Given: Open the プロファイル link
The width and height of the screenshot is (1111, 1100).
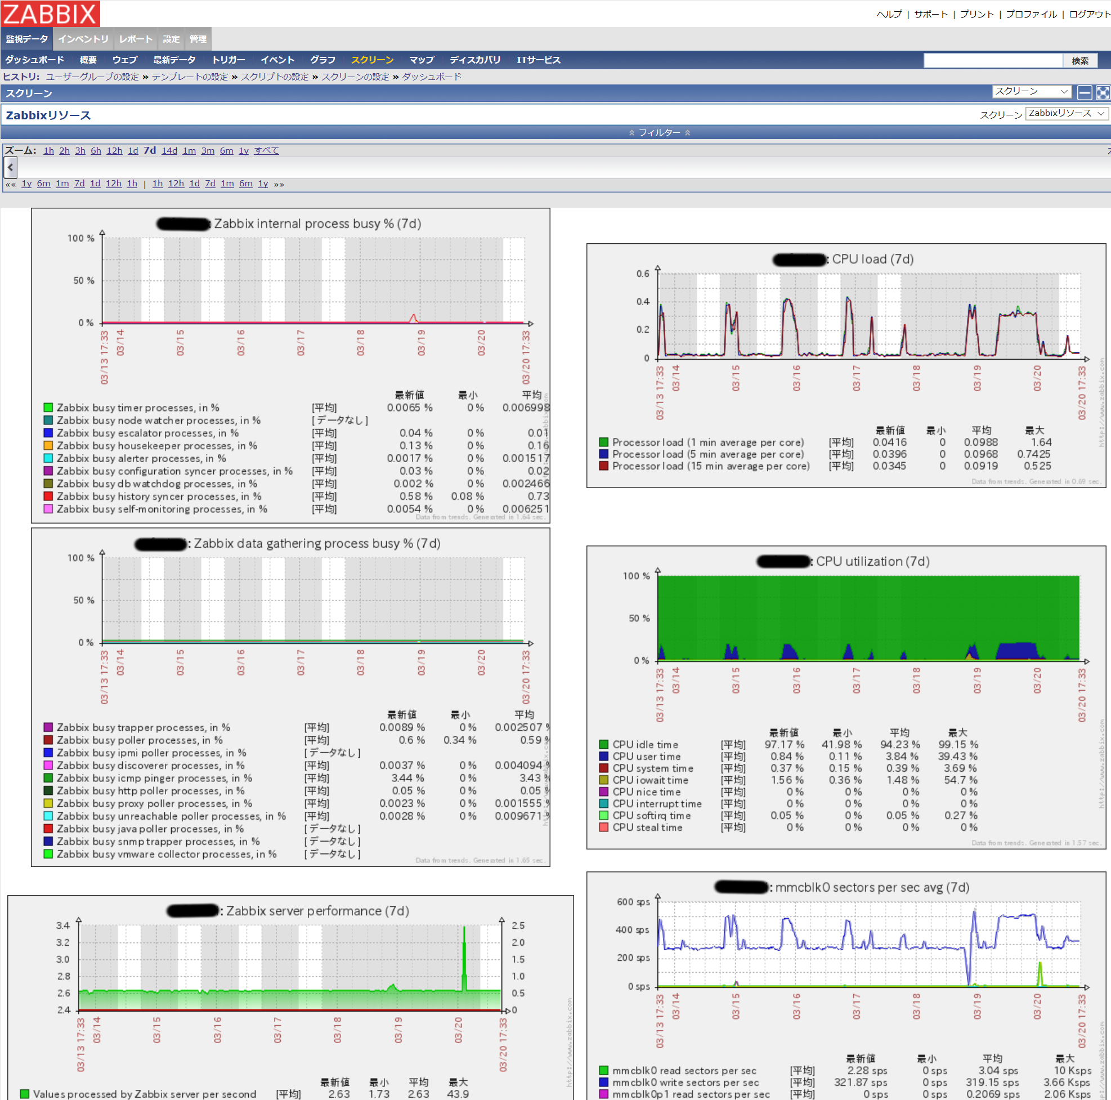Looking at the screenshot, I should pos(1031,15).
